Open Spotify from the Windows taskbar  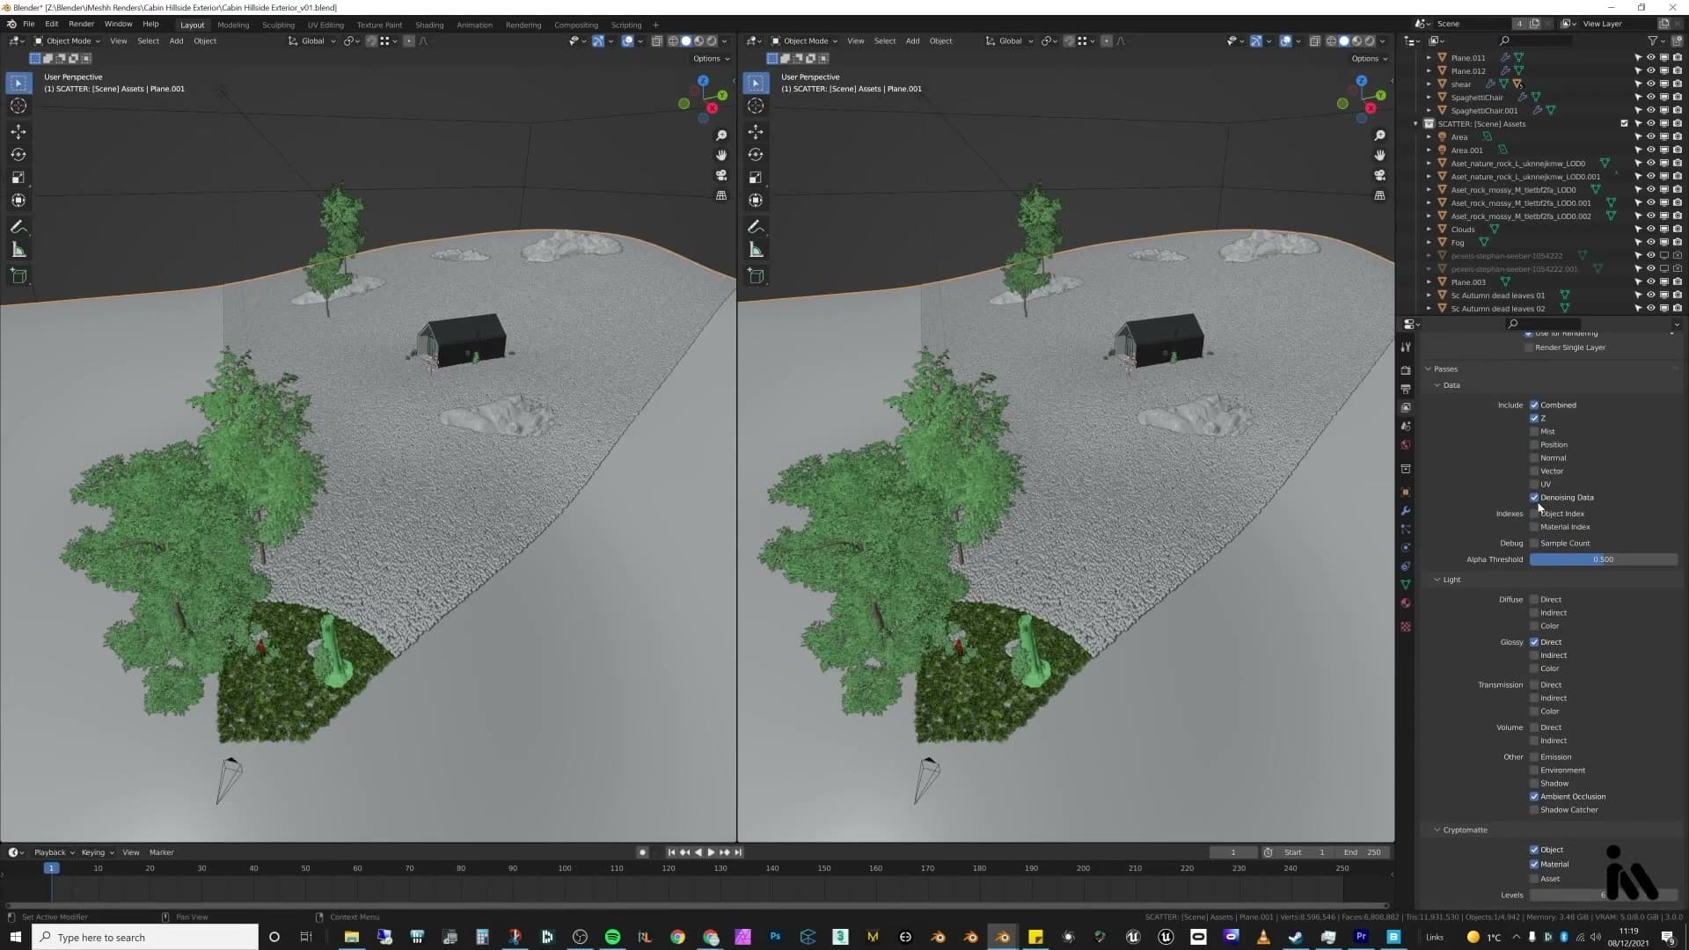612,937
